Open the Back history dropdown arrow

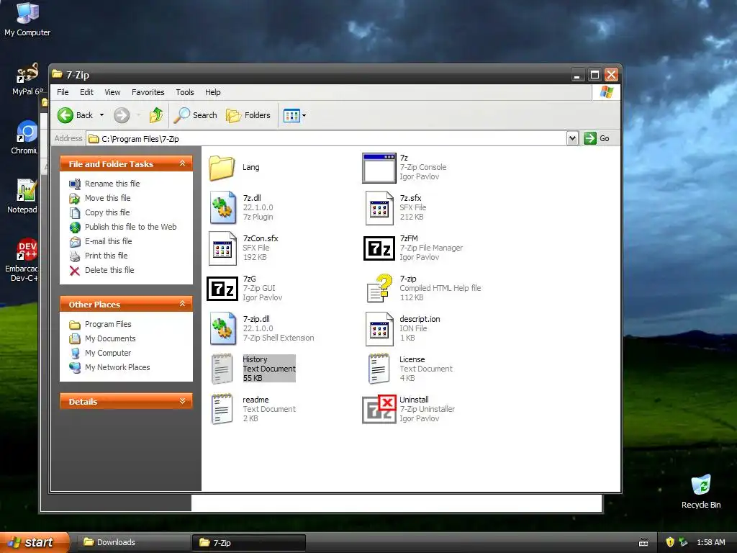[101, 115]
